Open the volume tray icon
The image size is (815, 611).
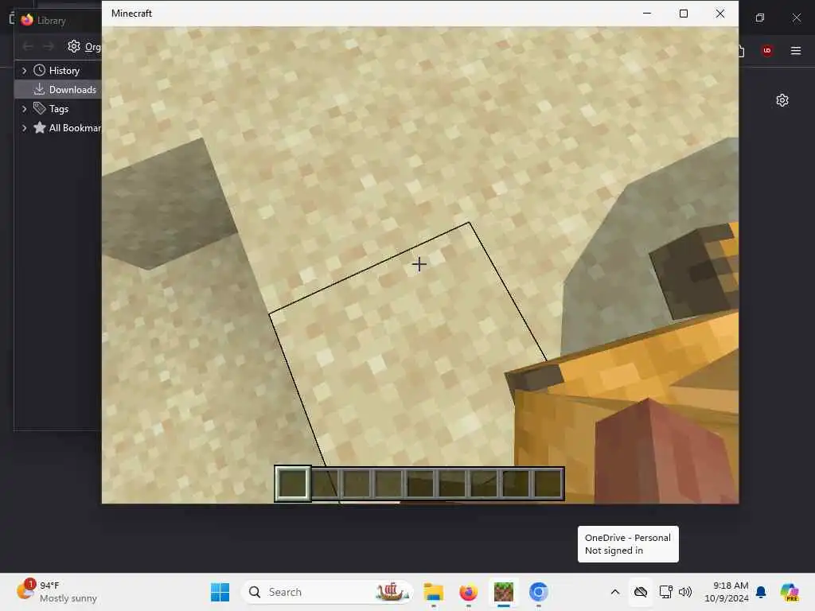pos(685,592)
